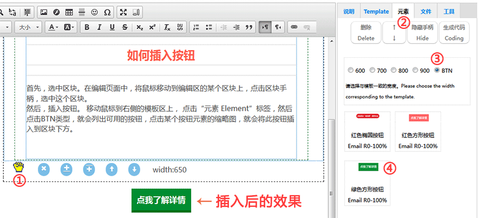The height and width of the screenshot is (218, 479).
Task: Select the 700 width radio button
Action: (372, 70)
